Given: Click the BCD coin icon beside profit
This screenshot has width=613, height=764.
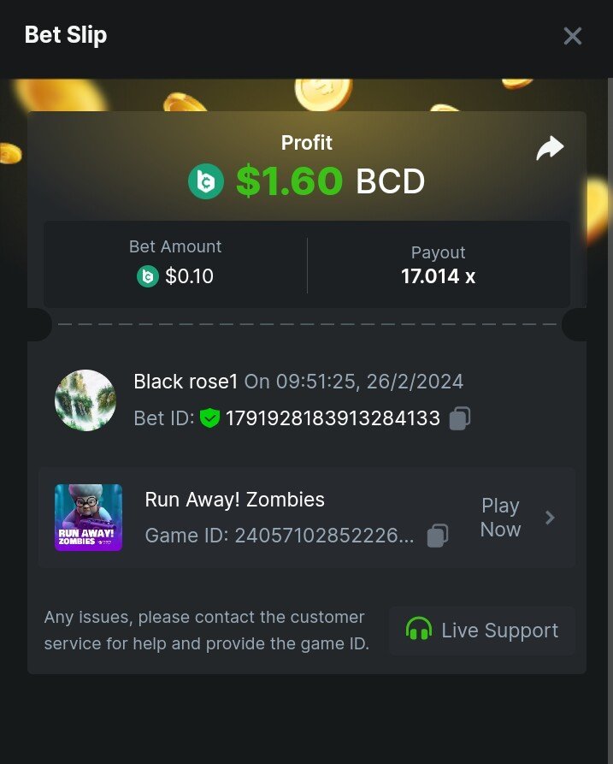Looking at the screenshot, I should point(206,181).
